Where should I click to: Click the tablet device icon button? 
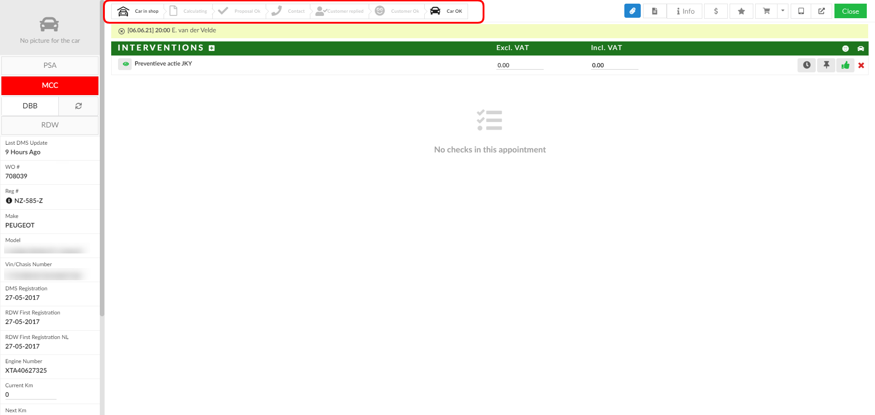pos(801,11)
